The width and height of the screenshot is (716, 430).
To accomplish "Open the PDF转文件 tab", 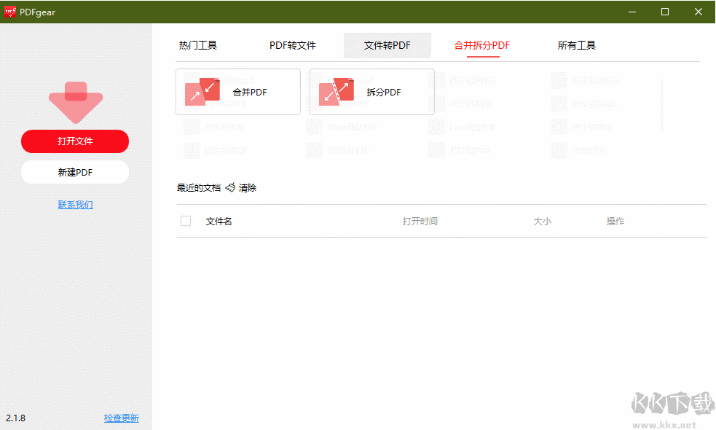I will click(x=293, y=45).
